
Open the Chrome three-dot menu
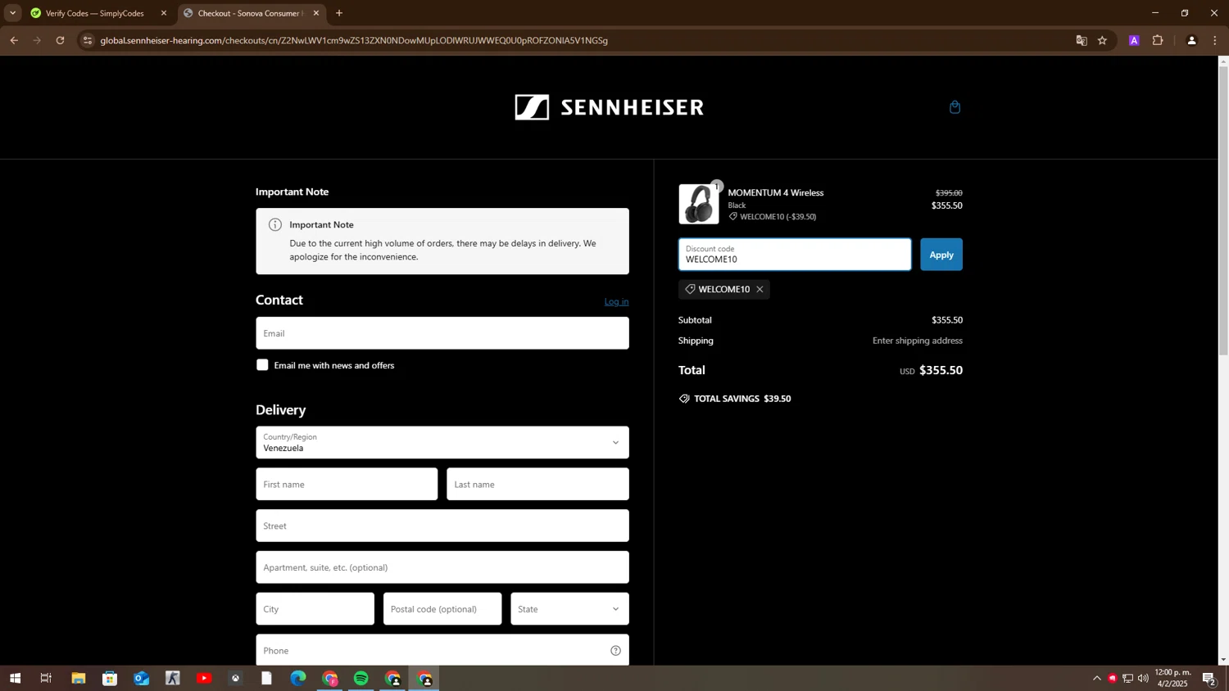coord(1214,40)
